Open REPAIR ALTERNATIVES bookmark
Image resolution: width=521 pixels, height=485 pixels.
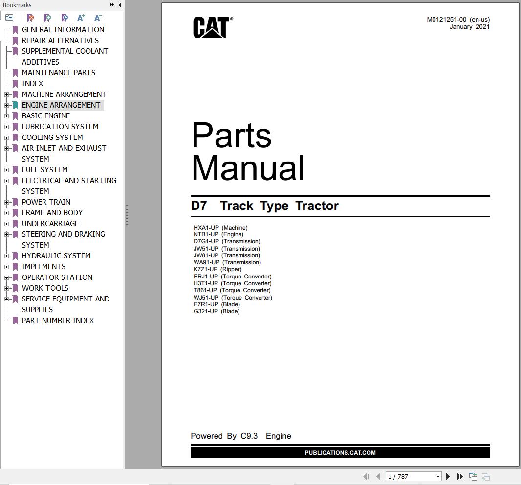click(x=60, y=40)
